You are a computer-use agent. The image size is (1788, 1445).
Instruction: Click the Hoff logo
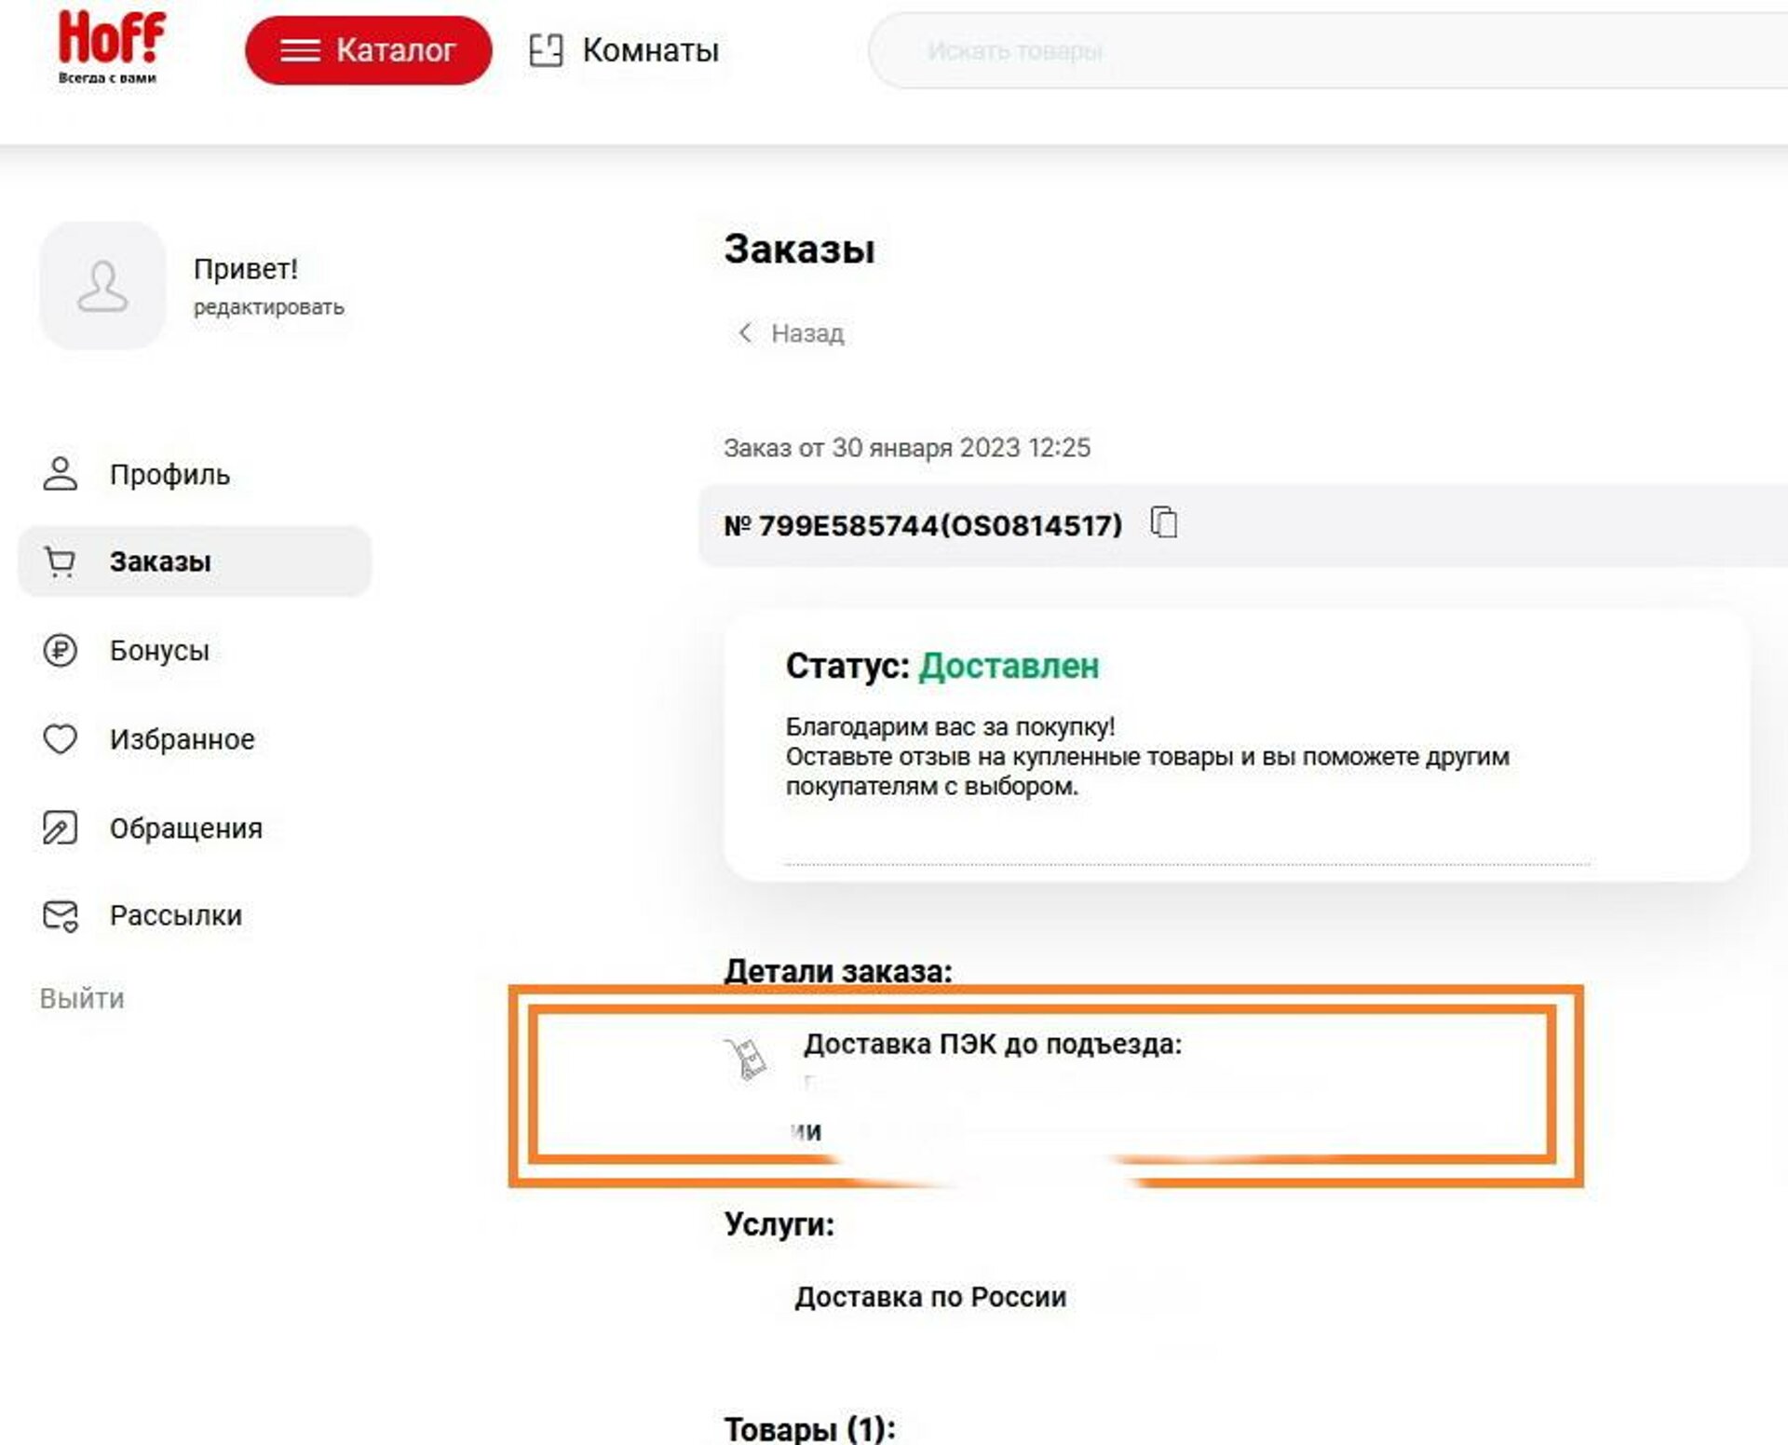[111, 47]
